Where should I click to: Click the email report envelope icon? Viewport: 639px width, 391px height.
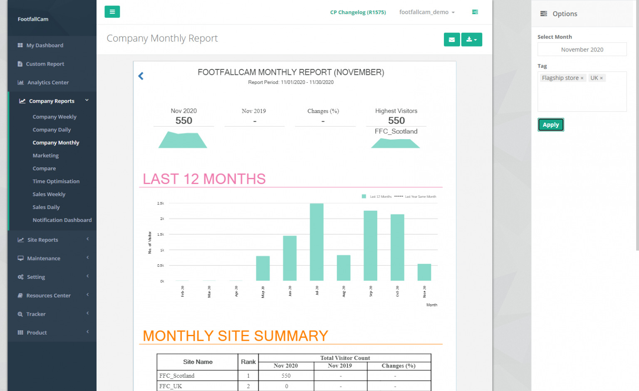[x=451, y=39]
